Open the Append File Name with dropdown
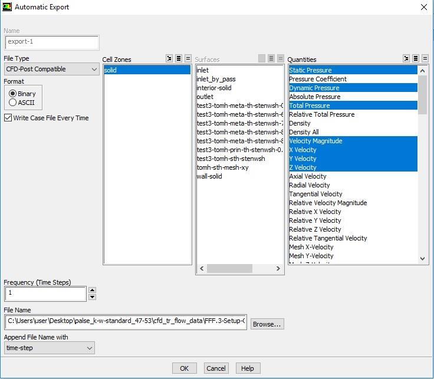 point(50,348)
